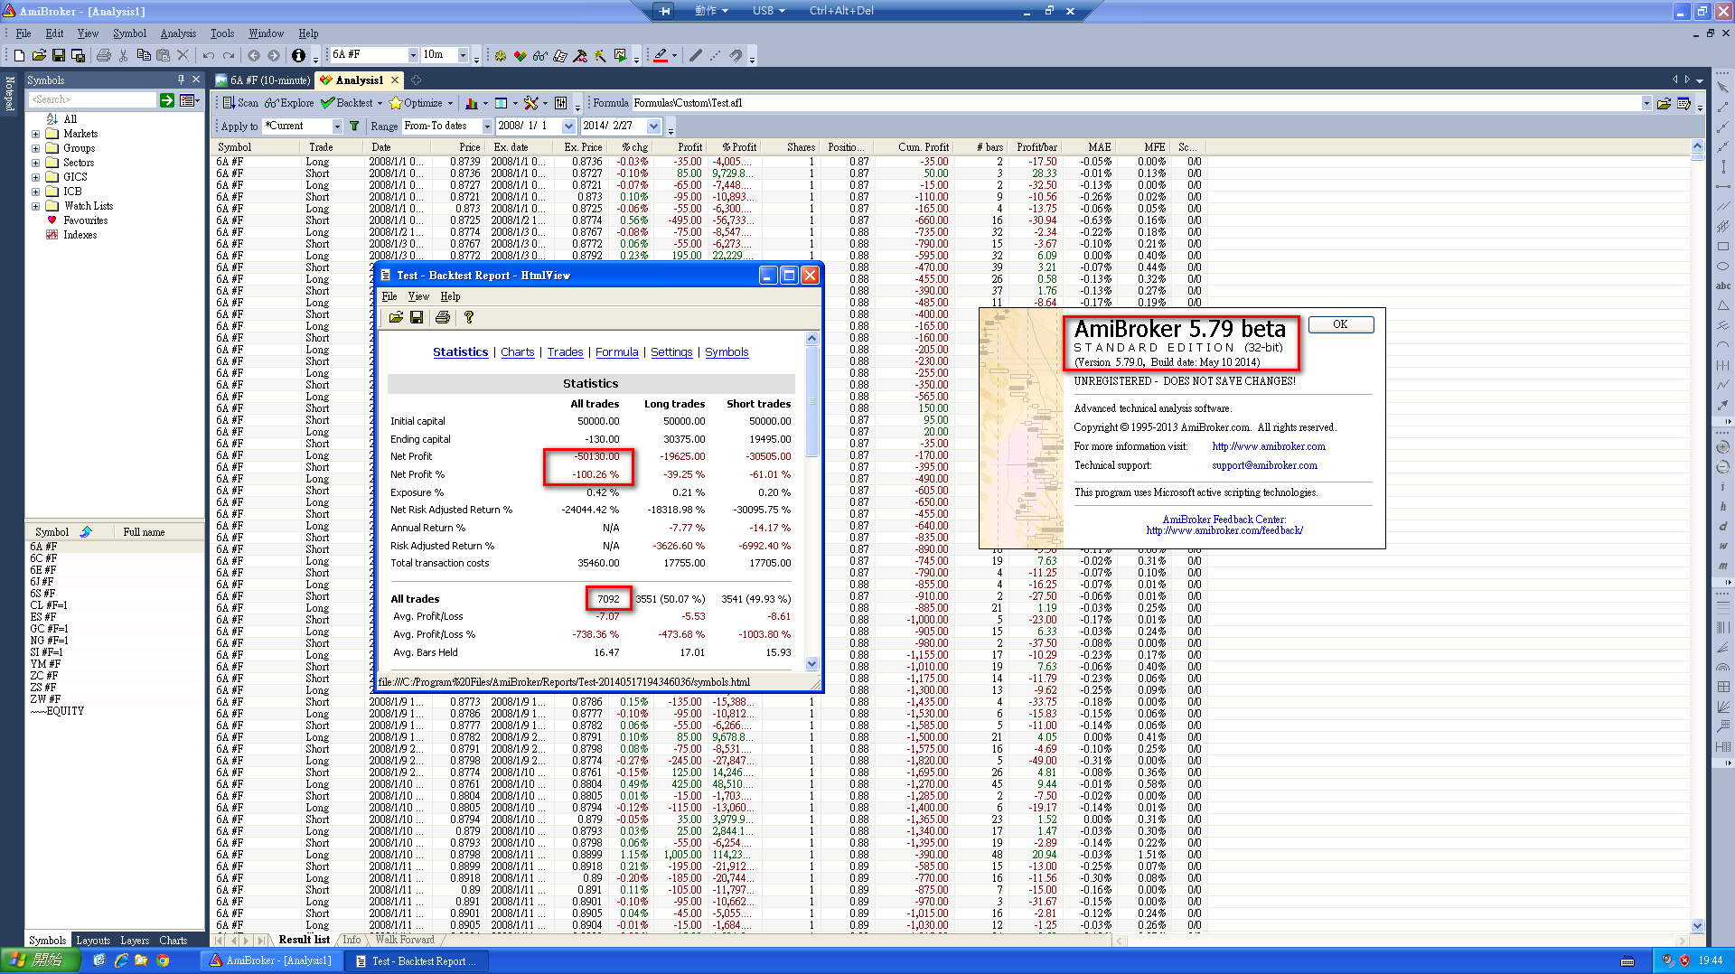The width and height of the screenshot is (1735, 974).
Task: Click the Chrome icon in the taskbar quick launch
Action: coord(163,960)
